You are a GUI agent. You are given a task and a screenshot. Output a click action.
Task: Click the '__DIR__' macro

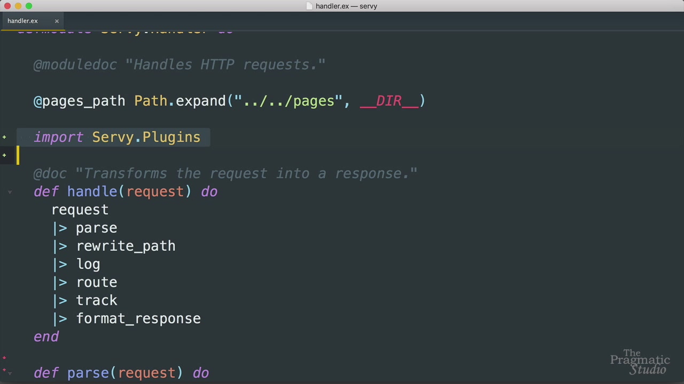point(389,101)
